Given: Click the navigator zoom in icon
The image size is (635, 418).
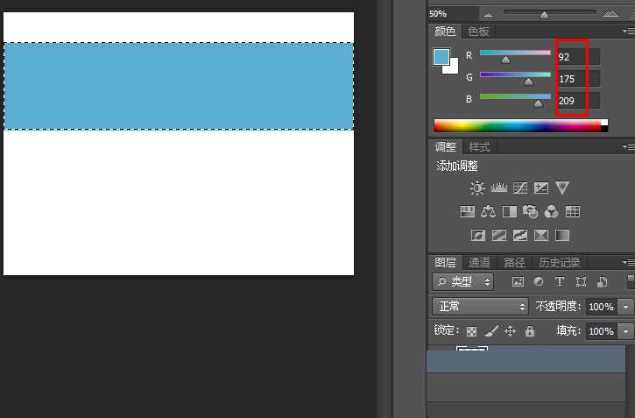Looking at the screenshot, I should (610, 14).
